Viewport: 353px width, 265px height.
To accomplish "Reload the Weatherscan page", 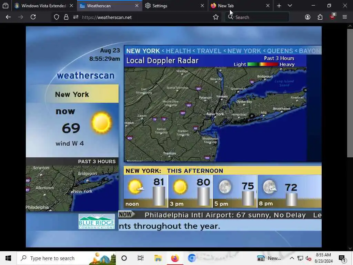I will tap(33, 17).
